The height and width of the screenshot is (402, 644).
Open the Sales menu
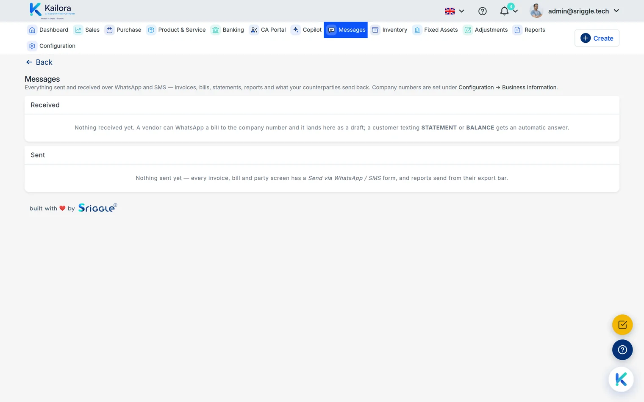click(x=86, y=30)
